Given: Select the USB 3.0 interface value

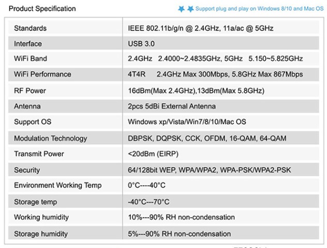Looking at the screenshot, I should [141, 43].
